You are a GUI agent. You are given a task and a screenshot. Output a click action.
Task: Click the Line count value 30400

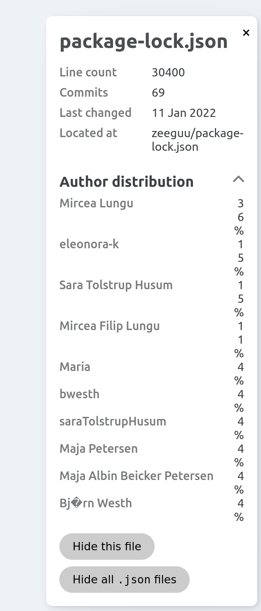[x=169, y=72]
